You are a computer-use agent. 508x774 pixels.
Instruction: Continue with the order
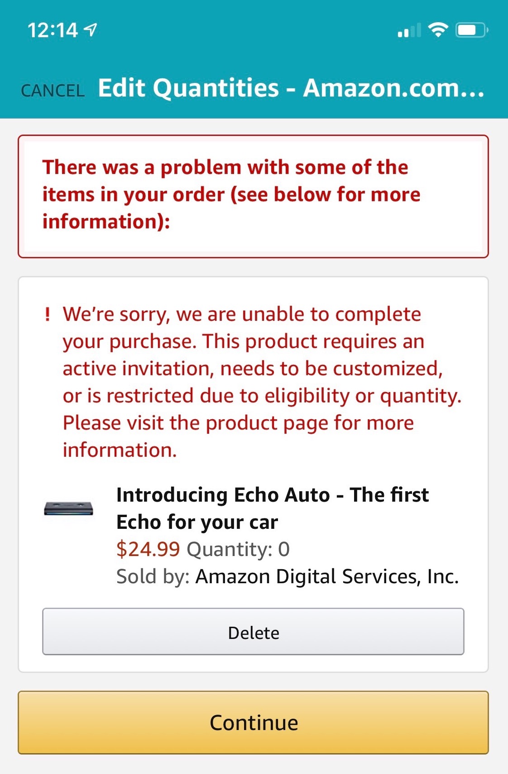[253, 722]
